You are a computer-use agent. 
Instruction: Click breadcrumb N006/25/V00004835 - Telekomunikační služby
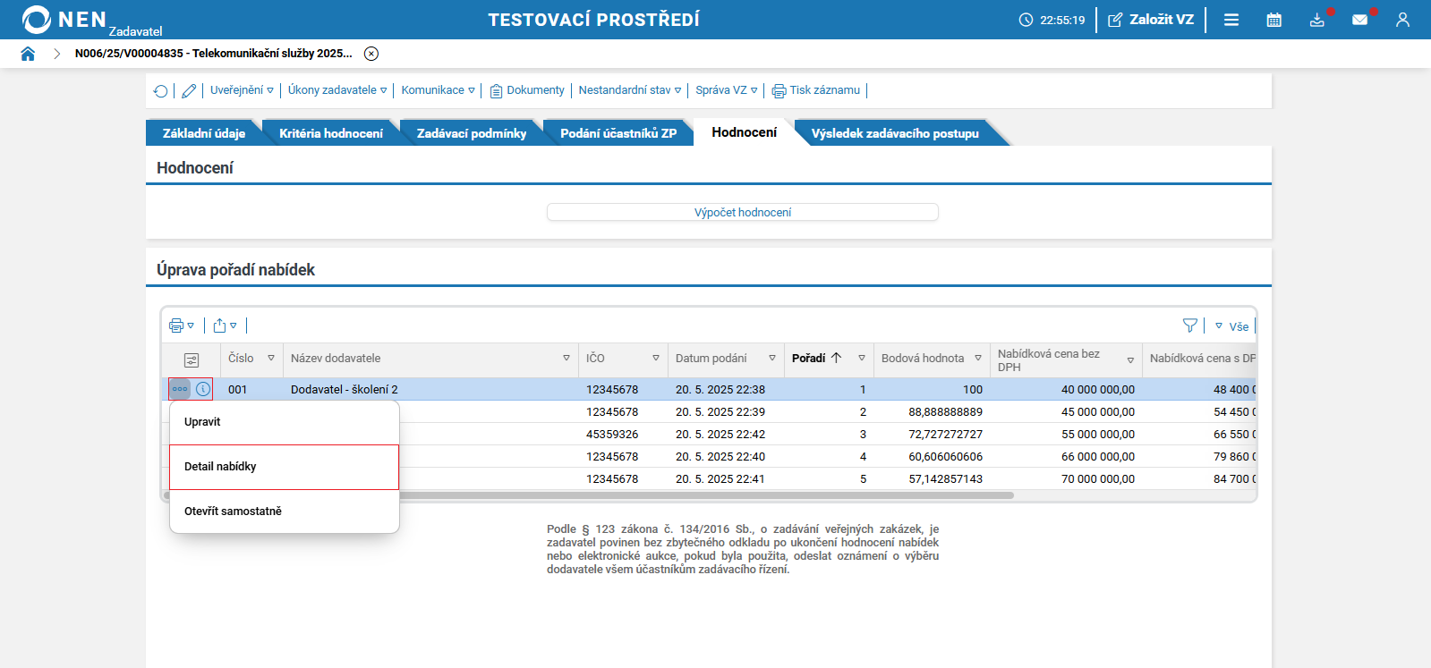point(213,54)
